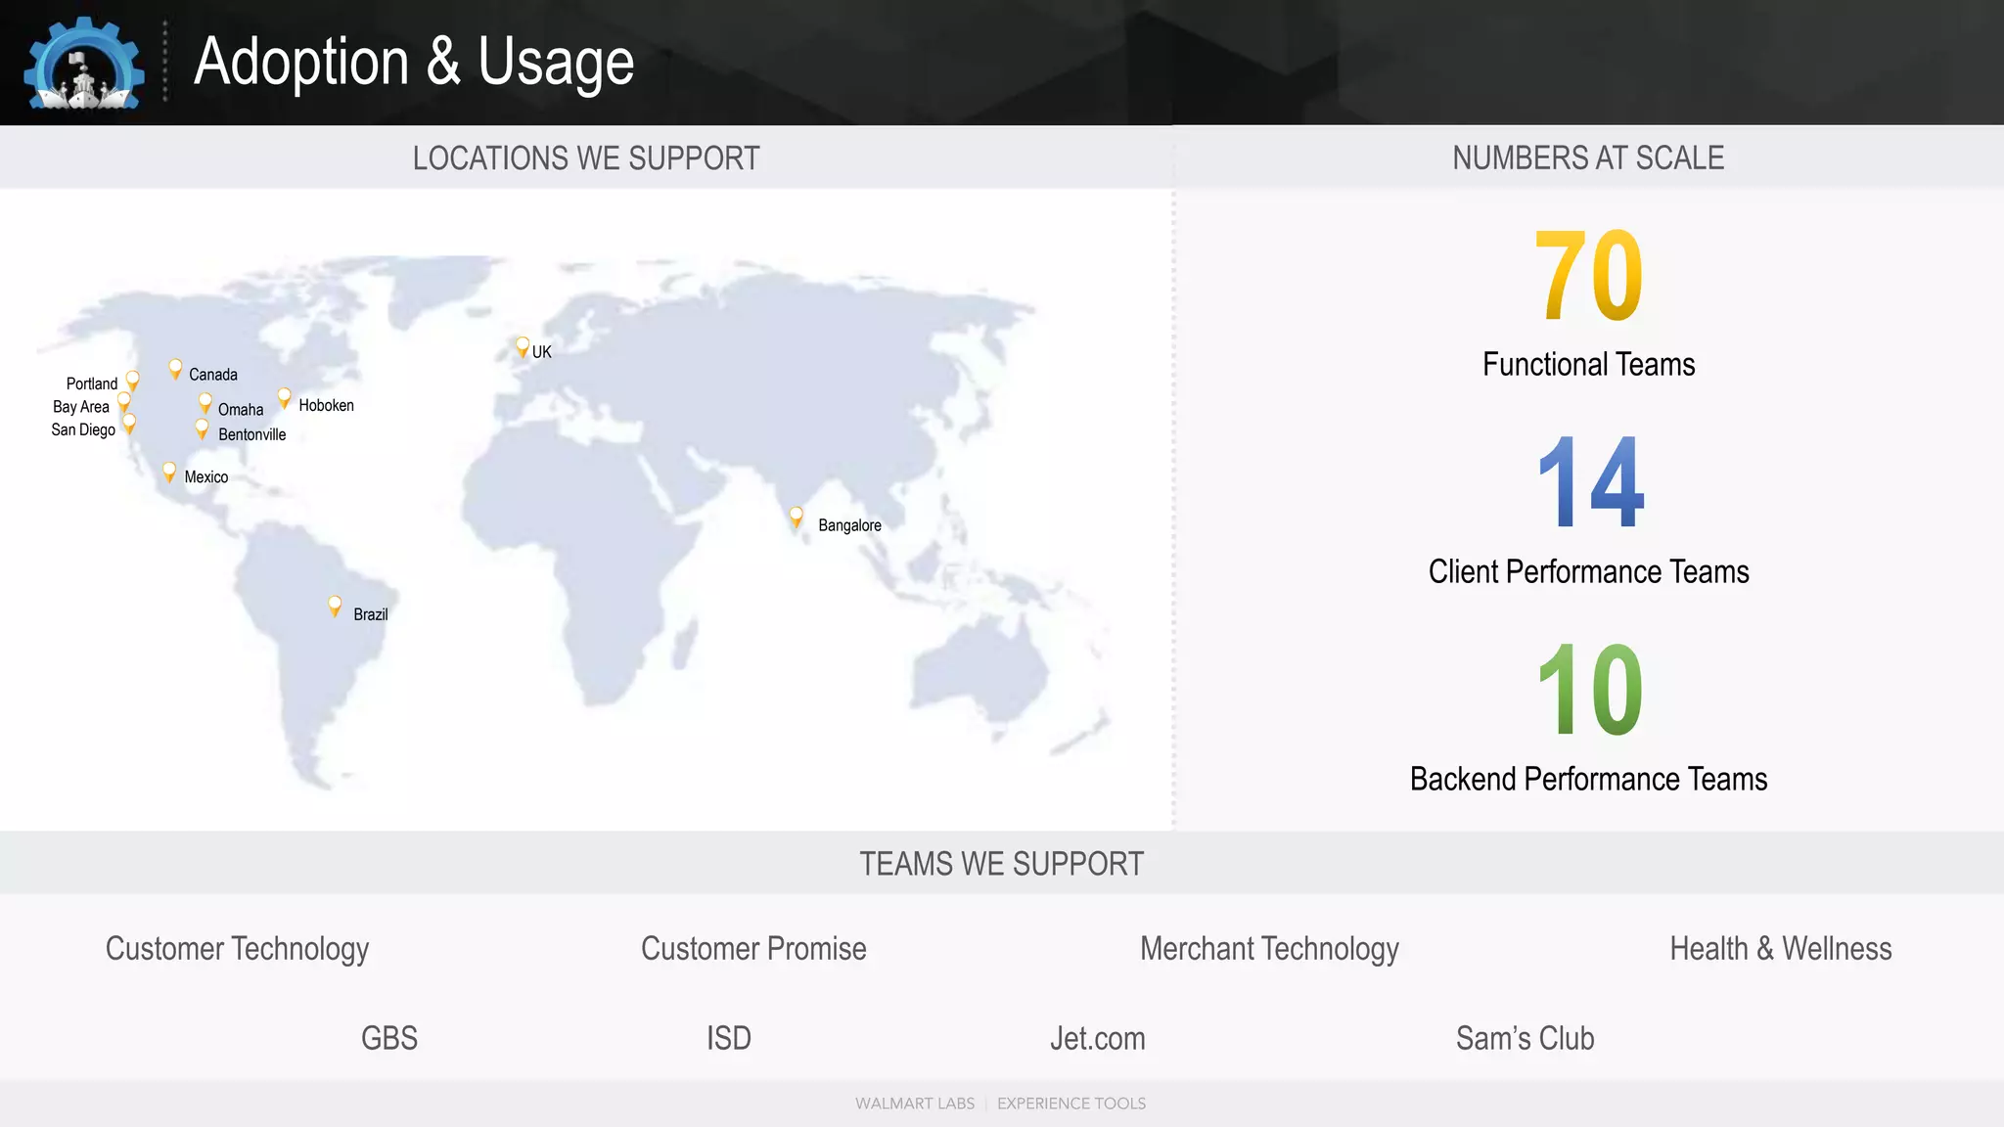
Task: Click the 'UK' map label
Action: tap(542, 352)
